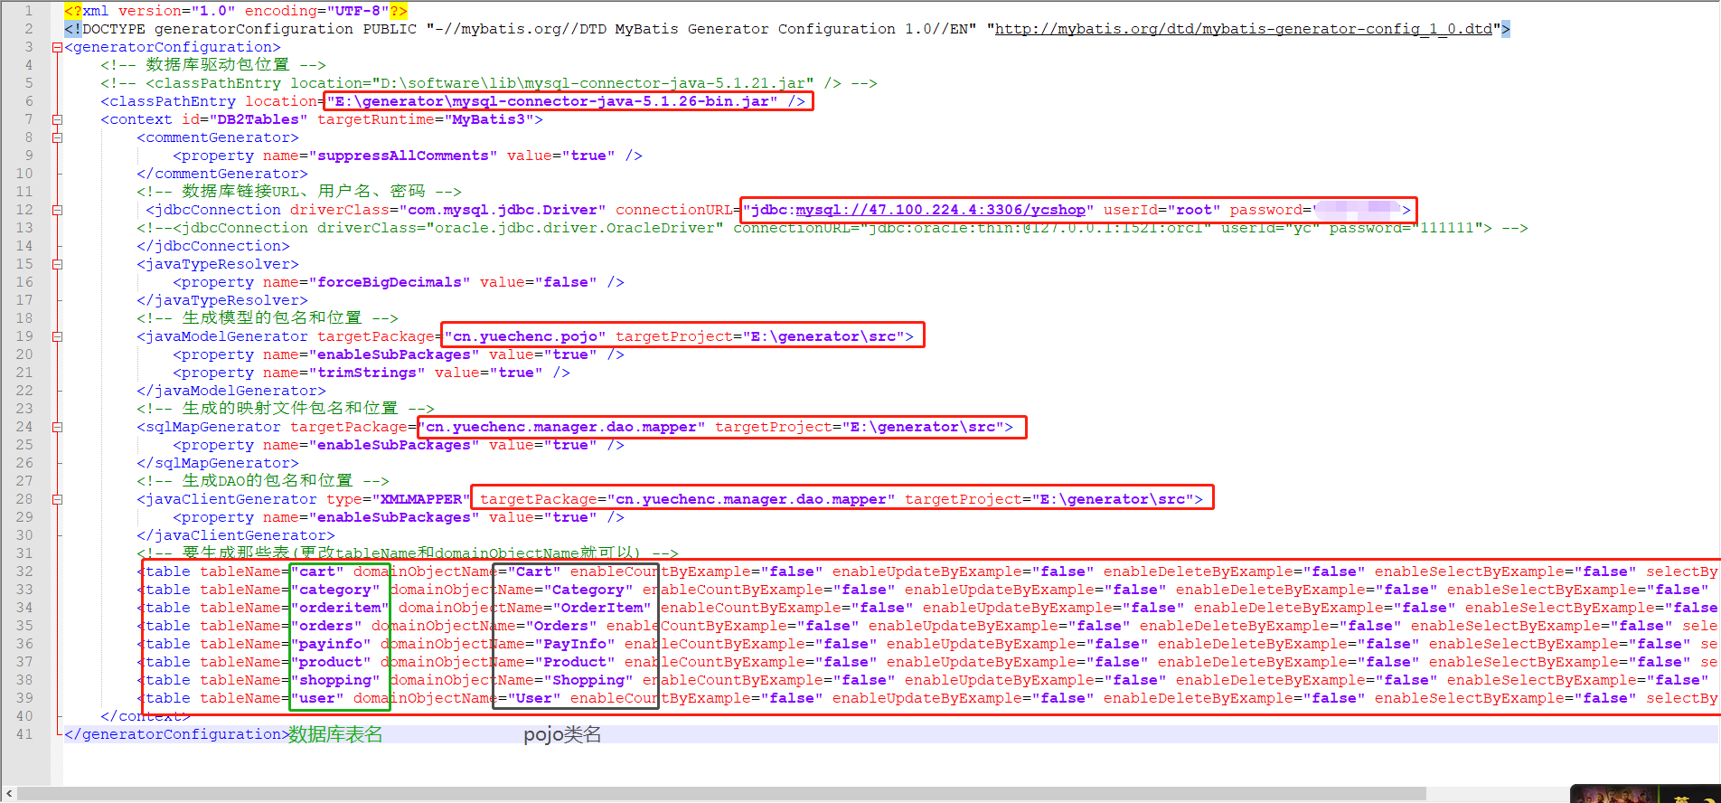Image resolution: width=1721 pixels, height=803 pixels.
Task: Click the userId "root" value
Action: pos(1194,210)
